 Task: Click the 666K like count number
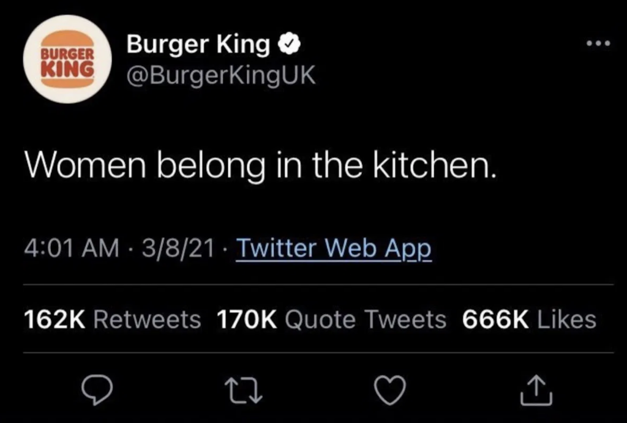tap(495, 319)
